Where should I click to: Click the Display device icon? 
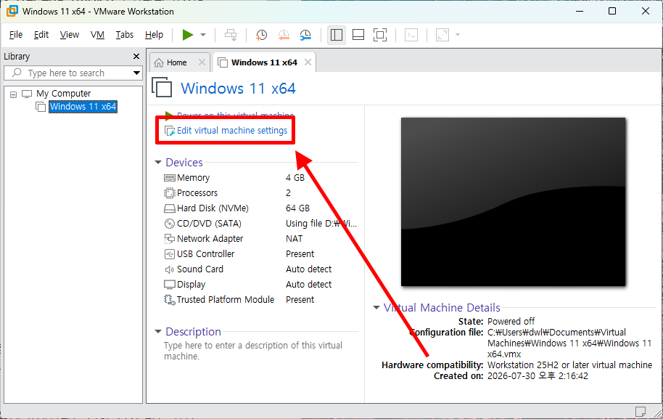coord(170,285)
